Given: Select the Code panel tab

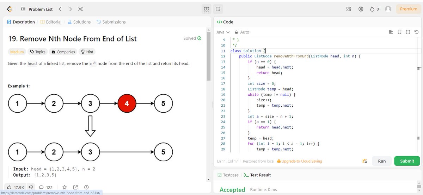Looking at the screenshot, I should point(225,22).
